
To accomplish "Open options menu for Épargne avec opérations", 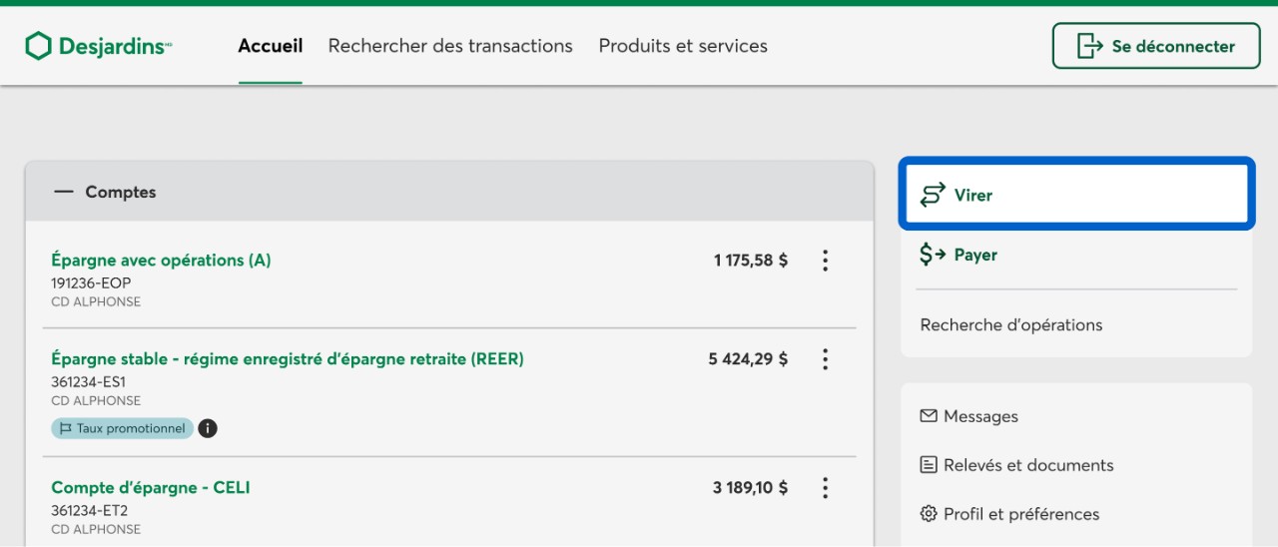I will point(825,261).
